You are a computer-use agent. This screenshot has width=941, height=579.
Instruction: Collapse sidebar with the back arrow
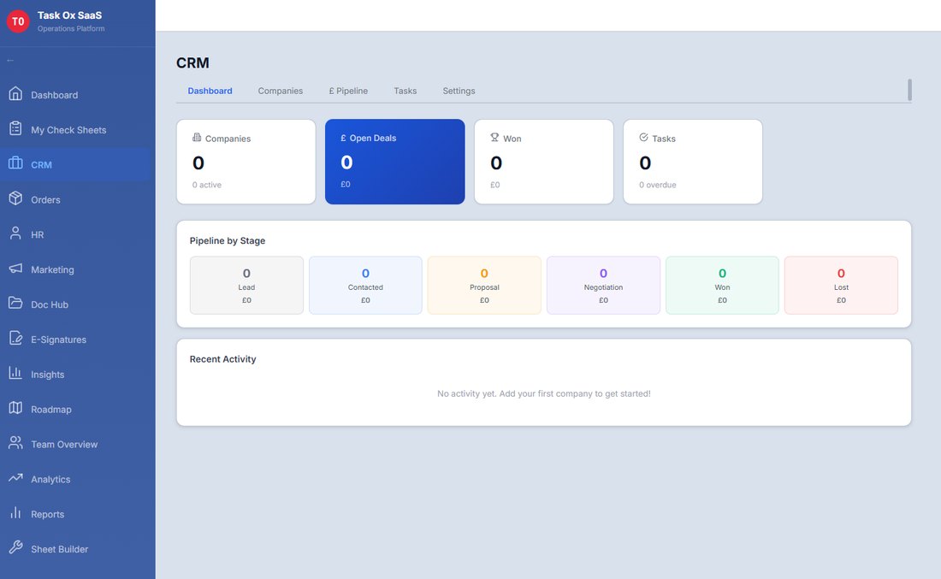pos(10,61)
